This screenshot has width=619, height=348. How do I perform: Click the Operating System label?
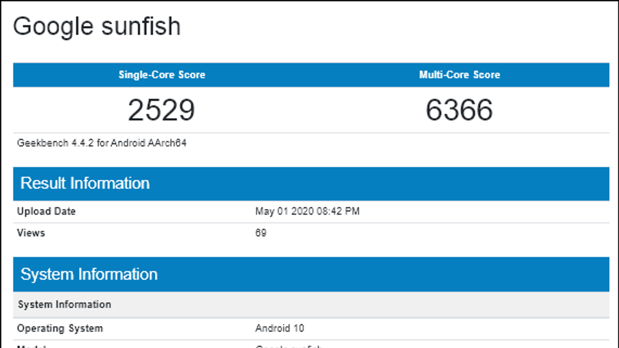click(x=60, y=328)
